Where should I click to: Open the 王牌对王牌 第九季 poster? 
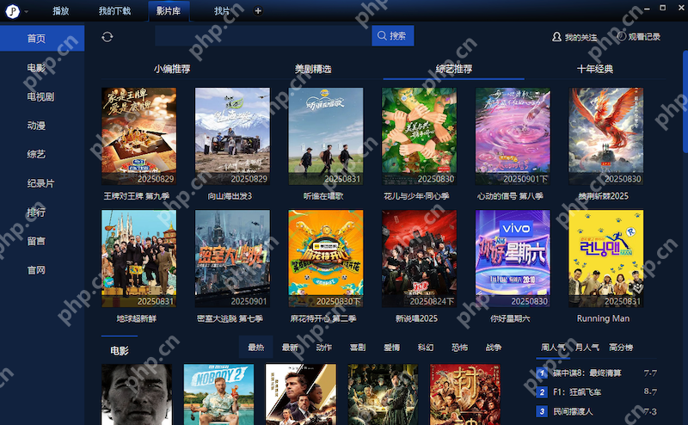click(x=138, y=136)
